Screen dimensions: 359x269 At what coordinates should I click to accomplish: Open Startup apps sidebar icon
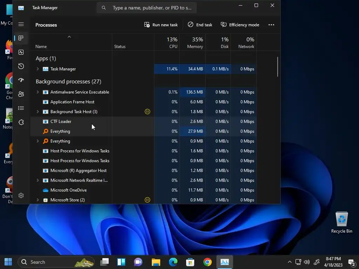[x=21, y=80]
